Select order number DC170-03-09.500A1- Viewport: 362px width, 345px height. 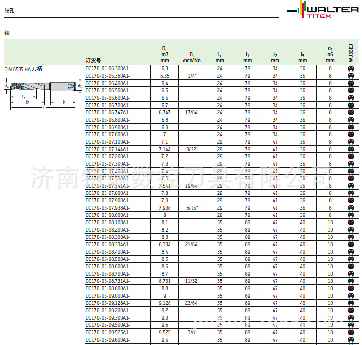[x=108, y=325]
